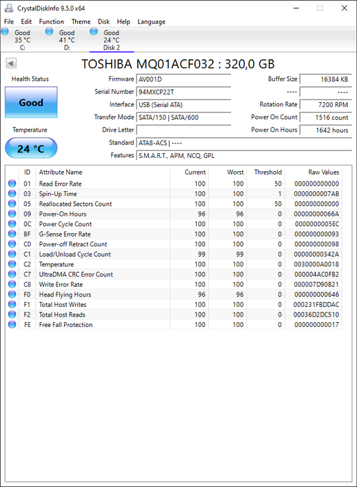Click the empty Drive Letter field
The height and width of the screenshot is (487, 357).
pyautogui.click(x=184, y=130)
